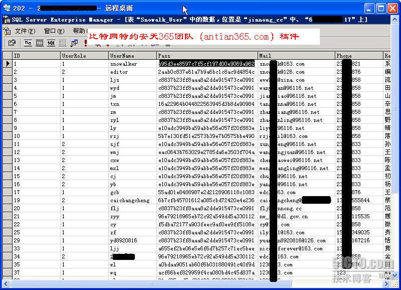Select the username cell "txn"
The width and height of the screenshot is (401, 290).
(x=132, y=104)
